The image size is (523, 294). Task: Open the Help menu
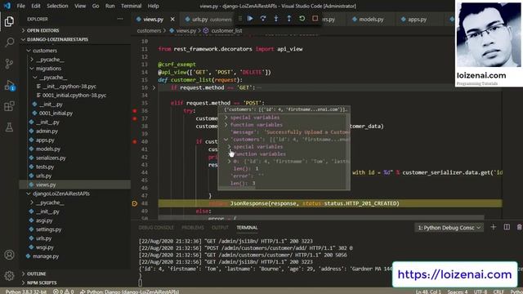pyautogui.click(x=153, y=6)
